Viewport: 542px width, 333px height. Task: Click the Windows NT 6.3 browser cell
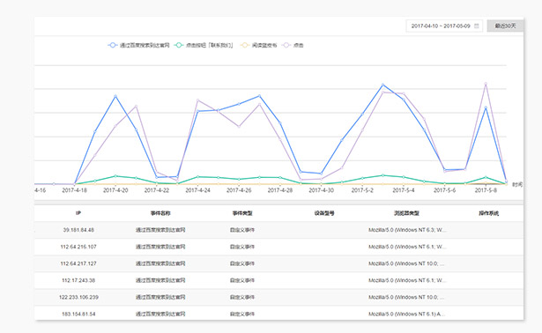tap(407, 230)
